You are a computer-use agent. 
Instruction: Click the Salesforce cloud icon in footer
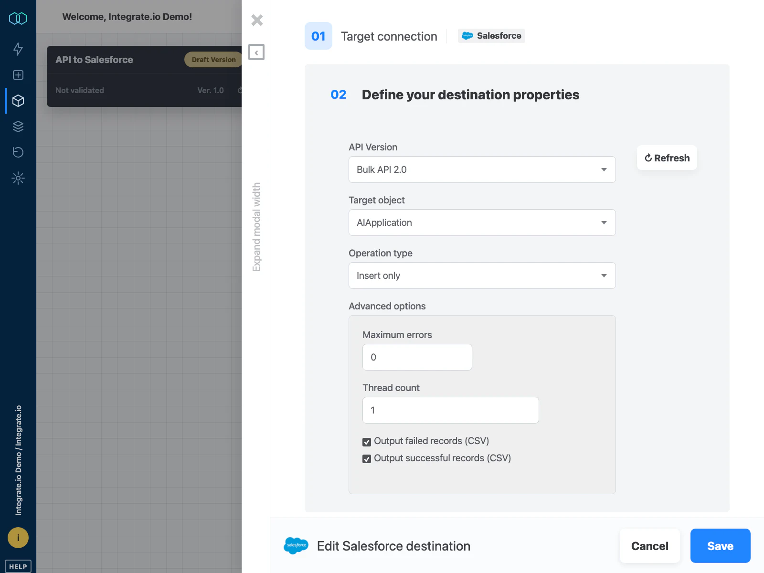296,545
